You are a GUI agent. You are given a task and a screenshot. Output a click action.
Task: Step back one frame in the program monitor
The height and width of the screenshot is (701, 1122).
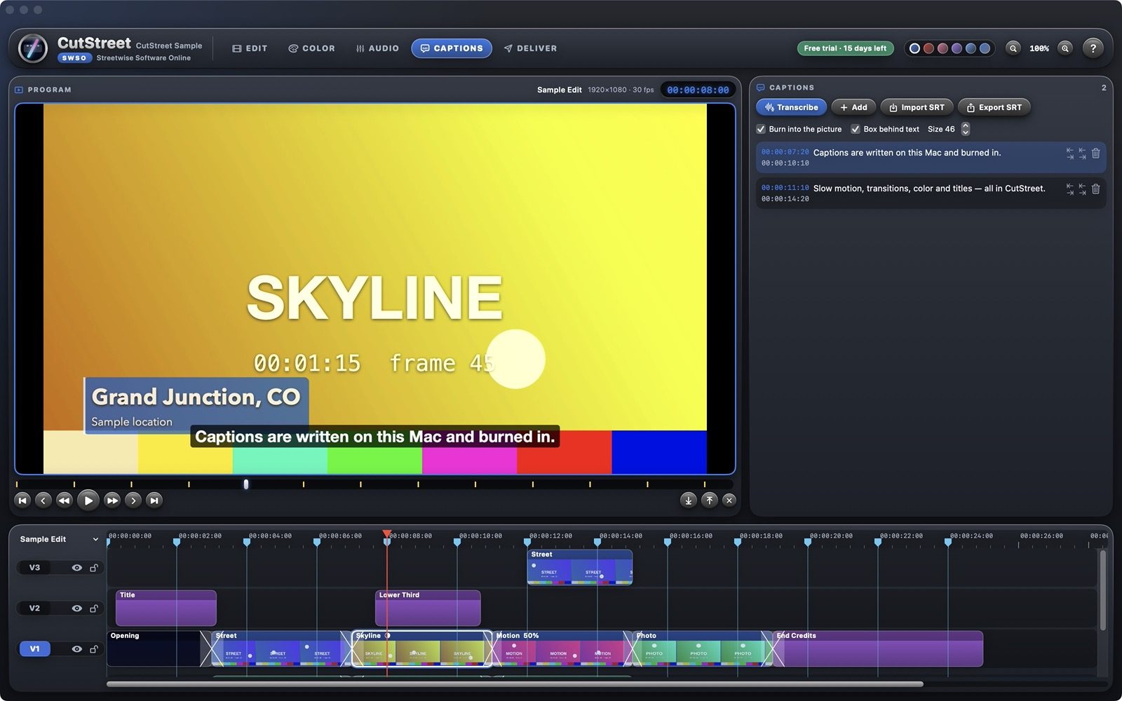[43, 500]
